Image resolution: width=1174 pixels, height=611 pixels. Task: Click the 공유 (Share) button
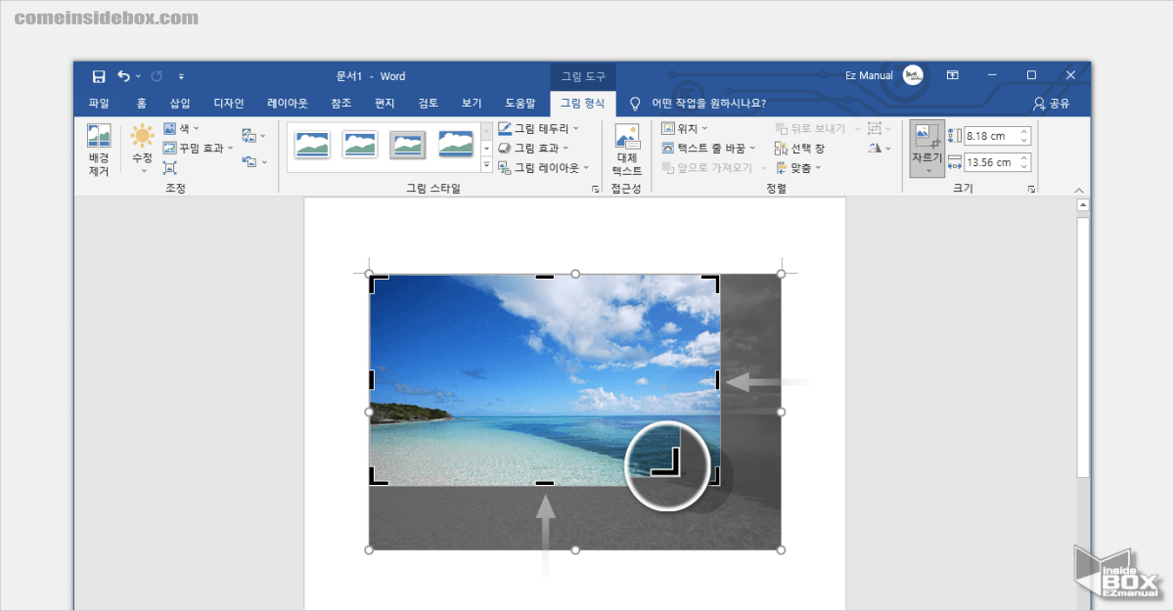pos(1052,104)
